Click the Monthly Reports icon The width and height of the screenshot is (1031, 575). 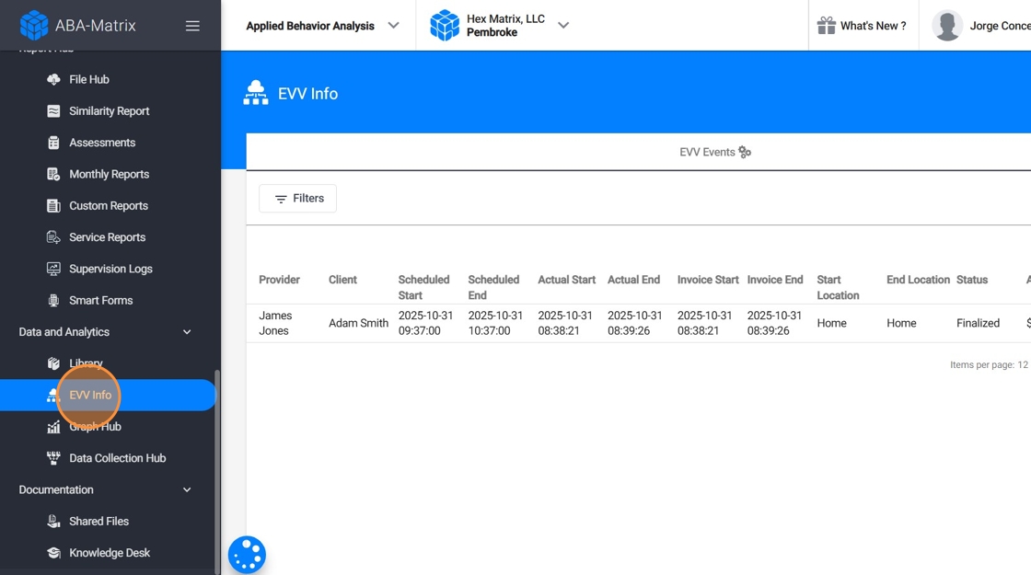click(x=53, y=174)
